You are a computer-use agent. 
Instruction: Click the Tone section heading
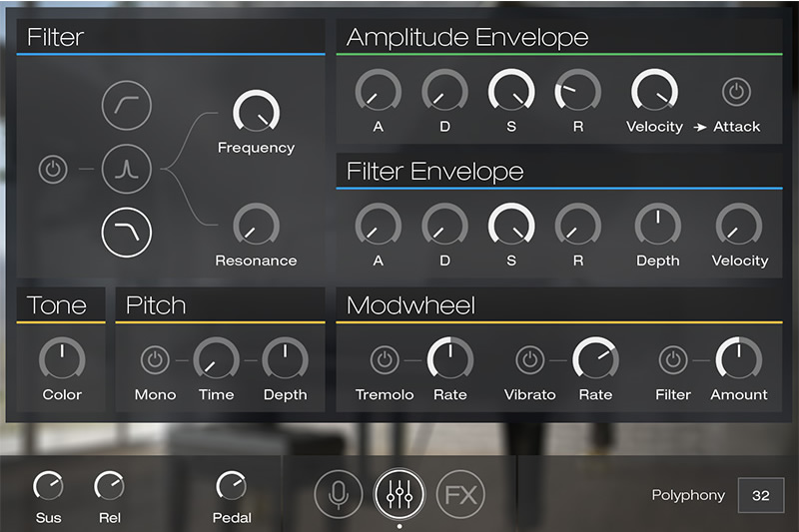click(57, 305)
